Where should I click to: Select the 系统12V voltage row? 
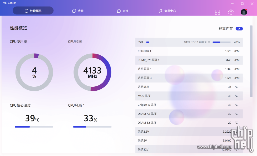[x=189, y=149]
